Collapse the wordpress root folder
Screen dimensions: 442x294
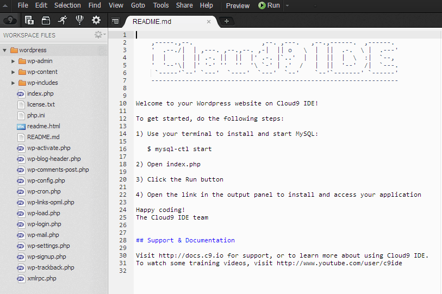pos(4,50)
